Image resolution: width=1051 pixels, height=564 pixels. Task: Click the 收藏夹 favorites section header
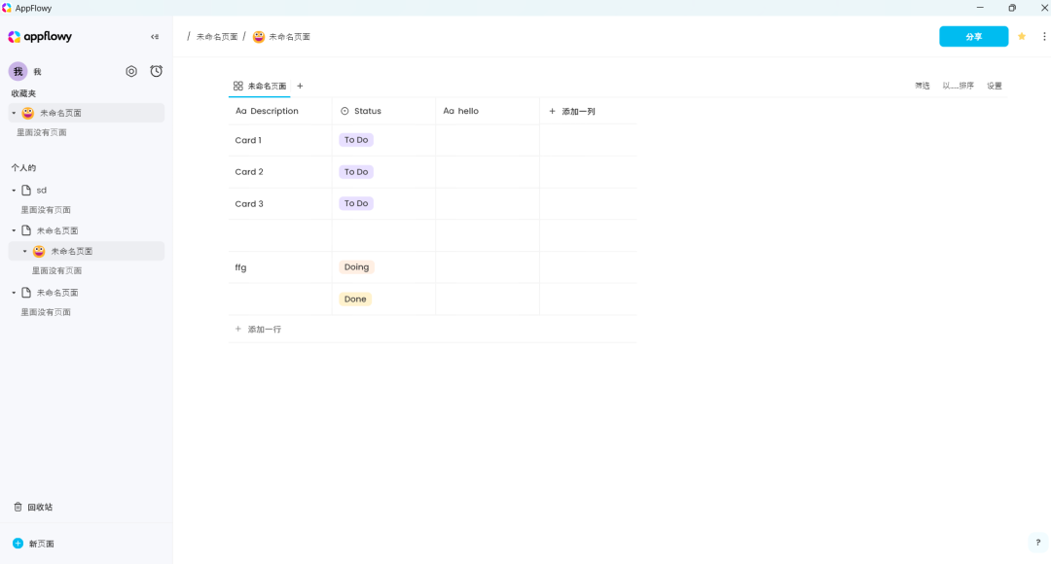tap(23, 93)
